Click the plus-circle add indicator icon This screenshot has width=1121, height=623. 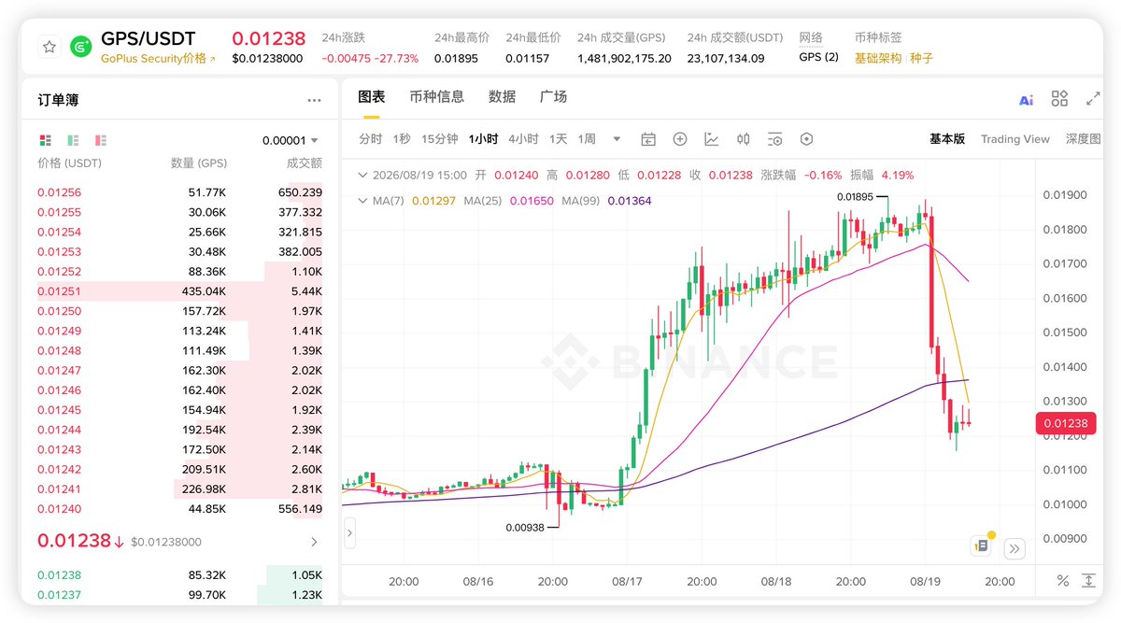(680, 139)
